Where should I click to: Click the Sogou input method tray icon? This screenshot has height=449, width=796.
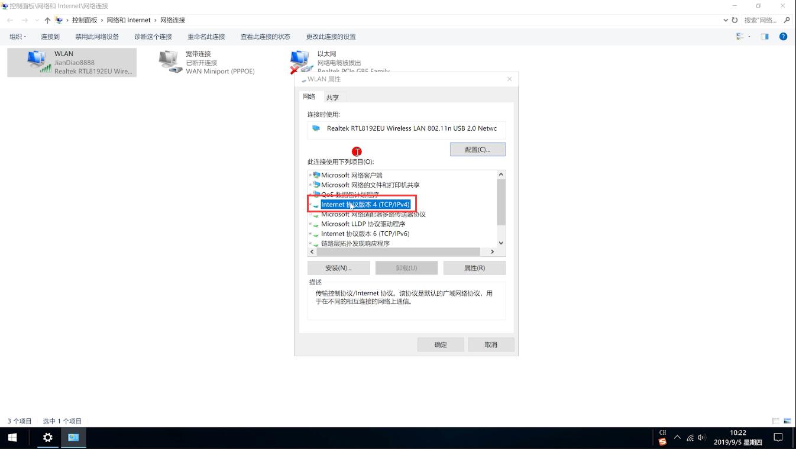[662, 441]
